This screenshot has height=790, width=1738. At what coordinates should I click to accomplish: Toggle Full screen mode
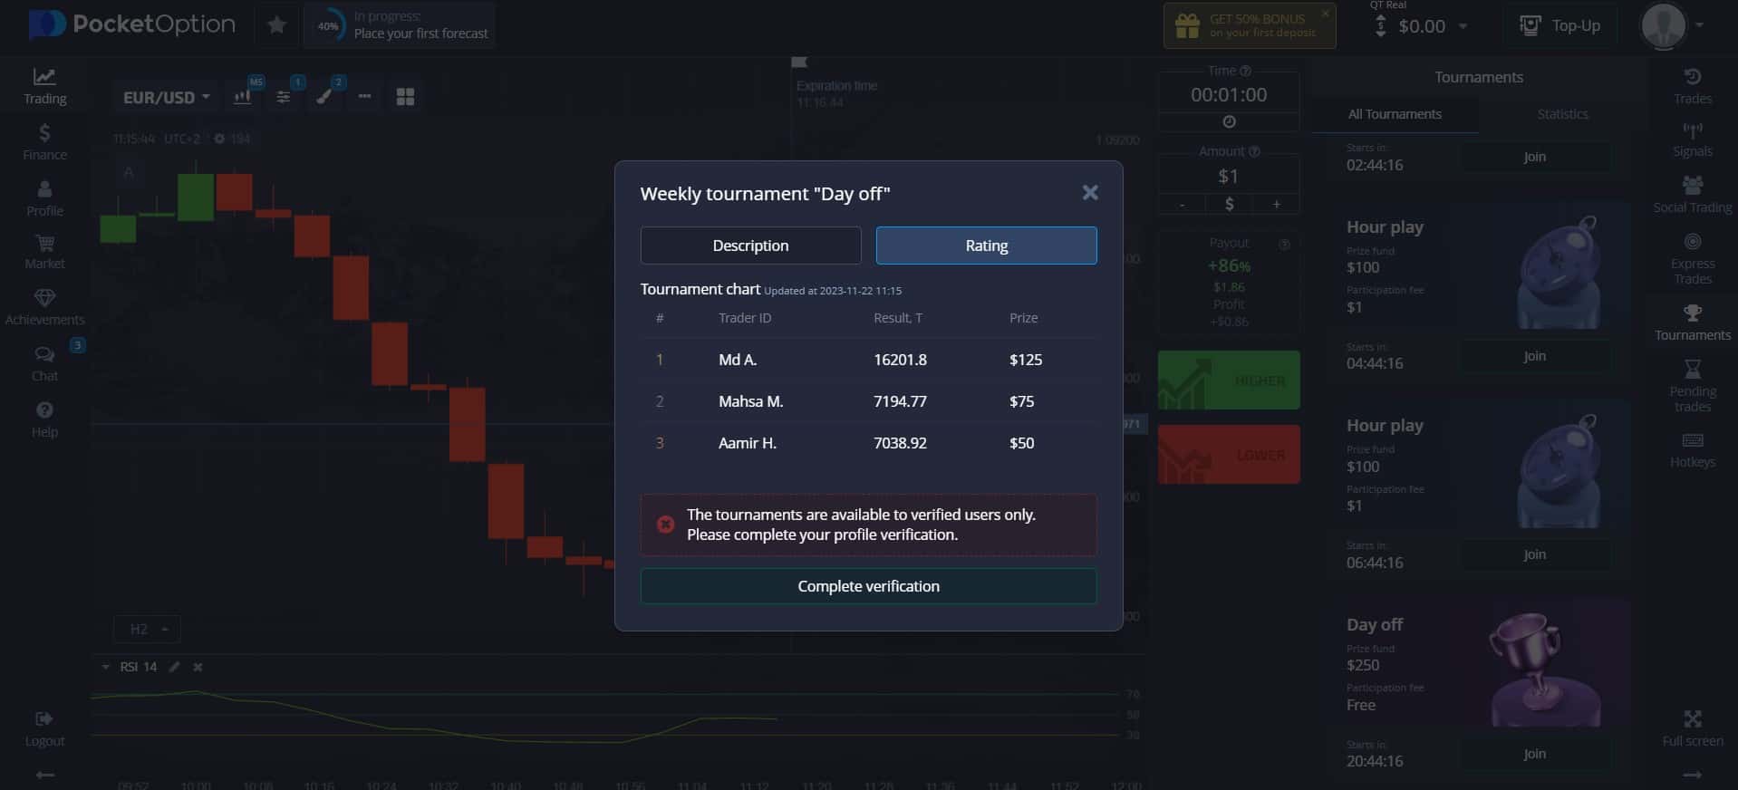tap(1692, 728)
